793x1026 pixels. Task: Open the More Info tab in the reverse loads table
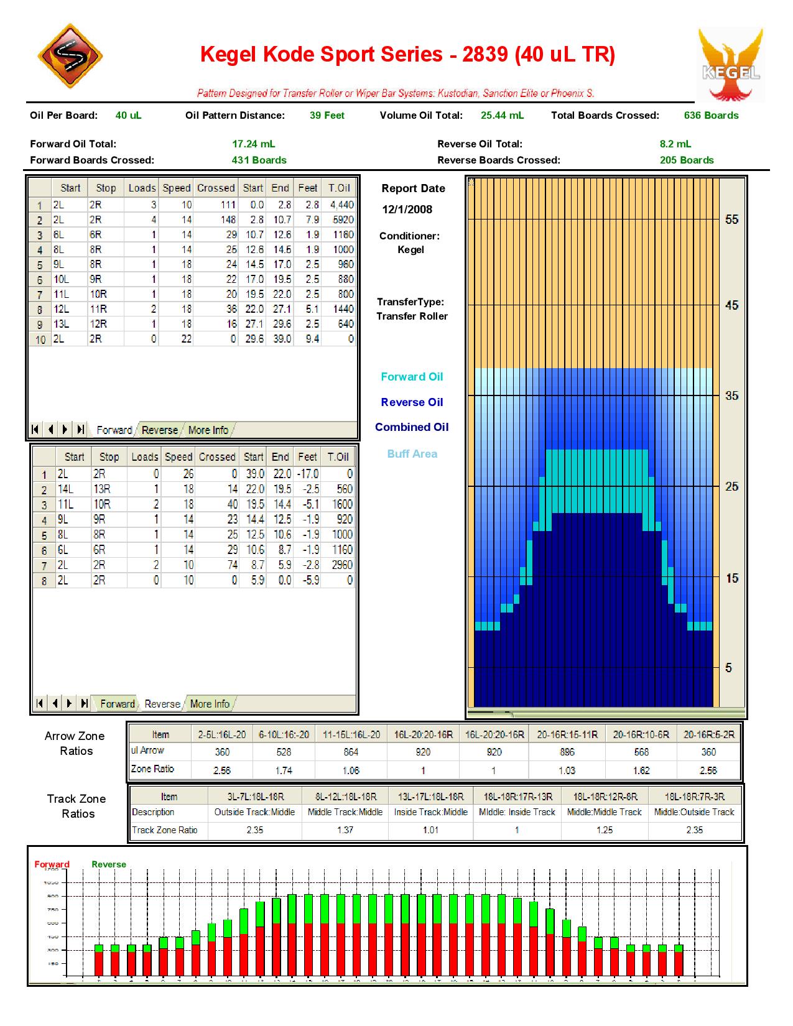[210, 704]
